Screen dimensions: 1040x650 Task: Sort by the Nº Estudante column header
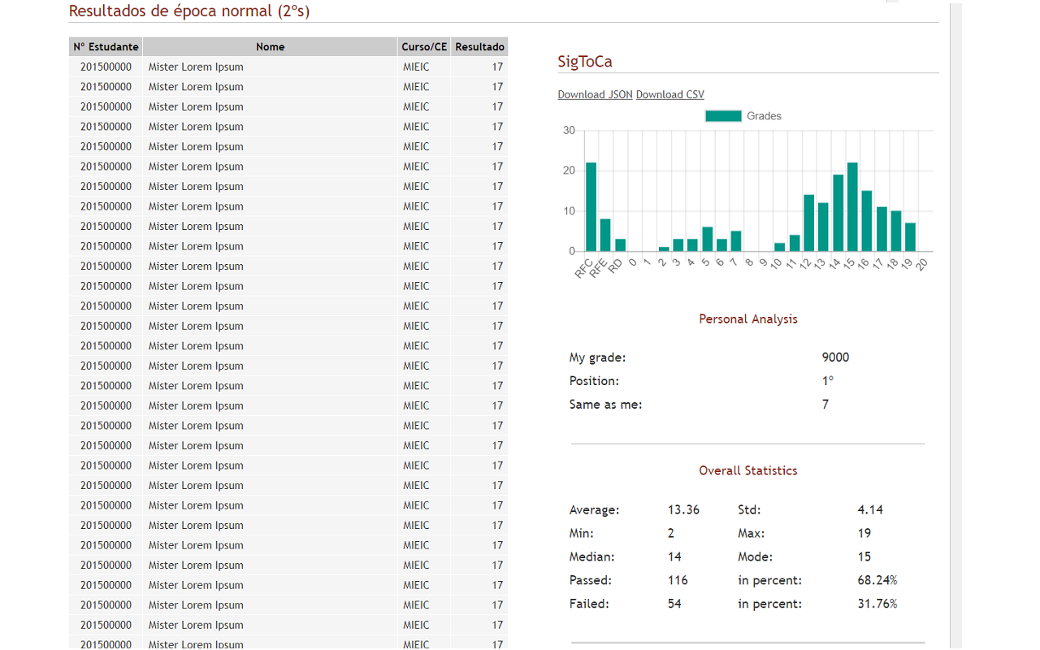click(106, 47)
